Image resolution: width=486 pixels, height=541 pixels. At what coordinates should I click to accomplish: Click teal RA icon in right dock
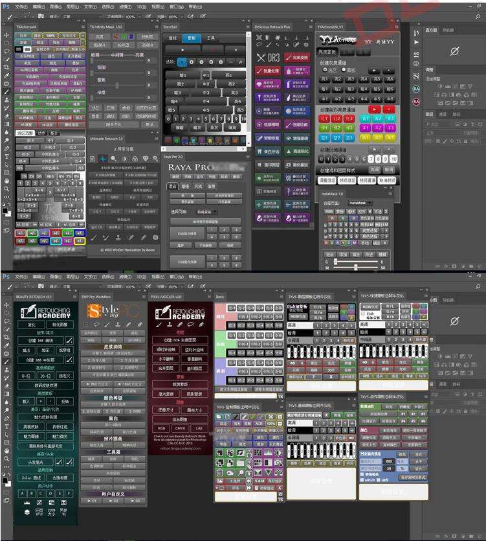(x=416, y=89)
